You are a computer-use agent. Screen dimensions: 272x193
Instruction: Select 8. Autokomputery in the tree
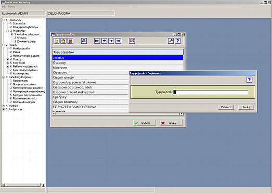coord(20,73)
